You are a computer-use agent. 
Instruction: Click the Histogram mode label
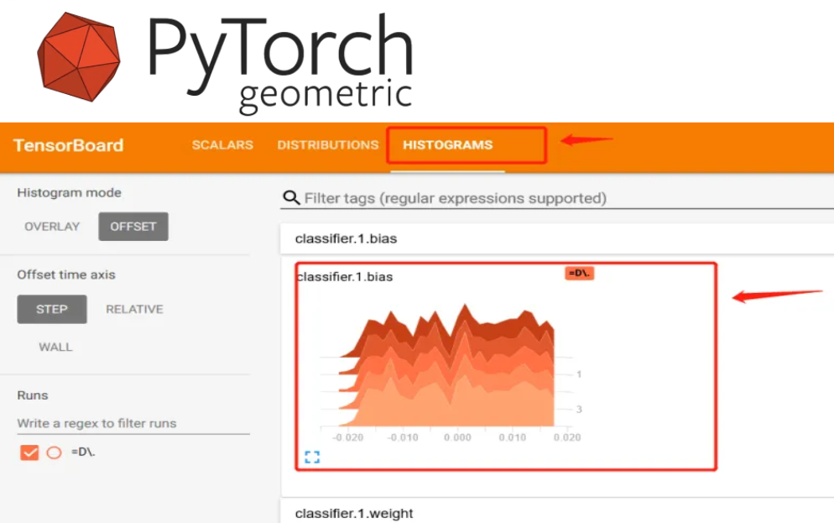coord(69,192)
